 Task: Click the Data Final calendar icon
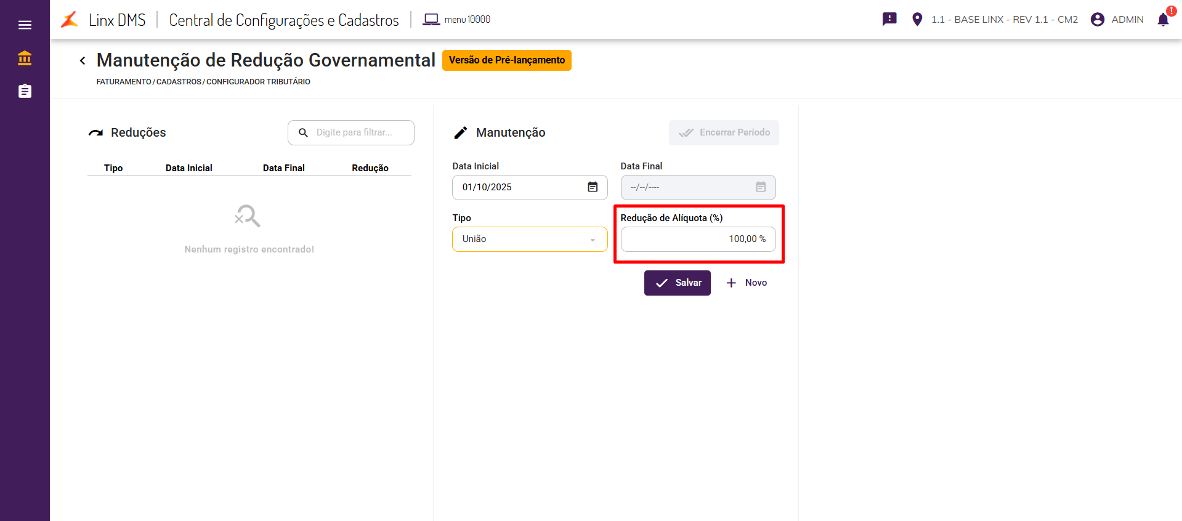[761, 187]
